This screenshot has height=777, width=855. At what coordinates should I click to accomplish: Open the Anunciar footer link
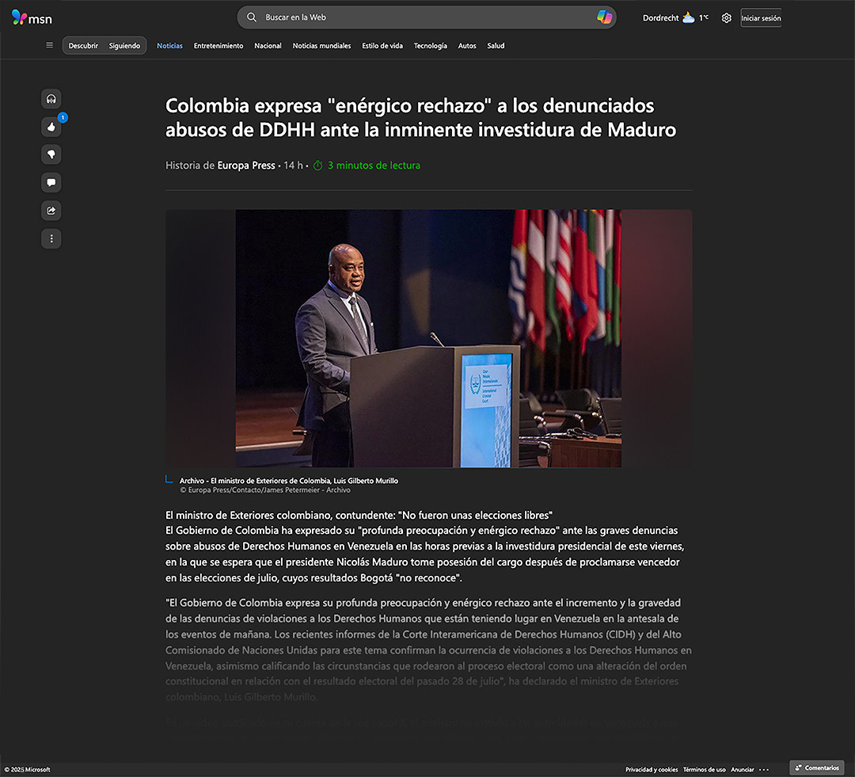tap(742, 770)
